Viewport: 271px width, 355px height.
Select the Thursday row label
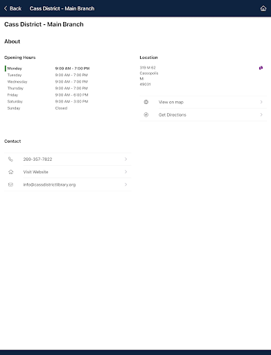(15, 88)
